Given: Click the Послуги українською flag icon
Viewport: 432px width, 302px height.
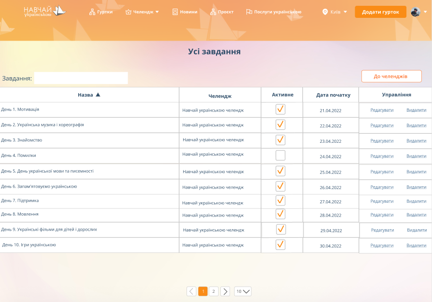Looking at the screenshot, I should (249, 12).
